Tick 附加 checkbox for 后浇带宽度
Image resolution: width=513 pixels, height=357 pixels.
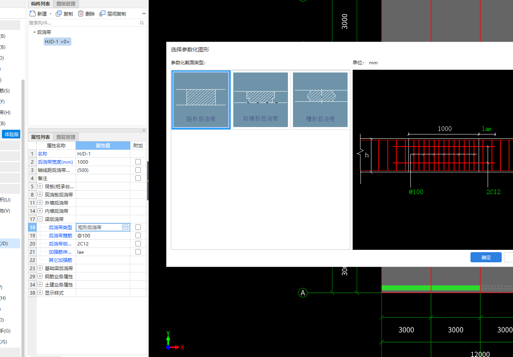click(138, 162)
